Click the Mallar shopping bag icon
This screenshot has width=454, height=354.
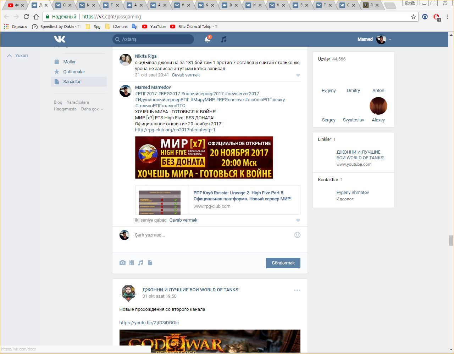(x=57, y=62)
